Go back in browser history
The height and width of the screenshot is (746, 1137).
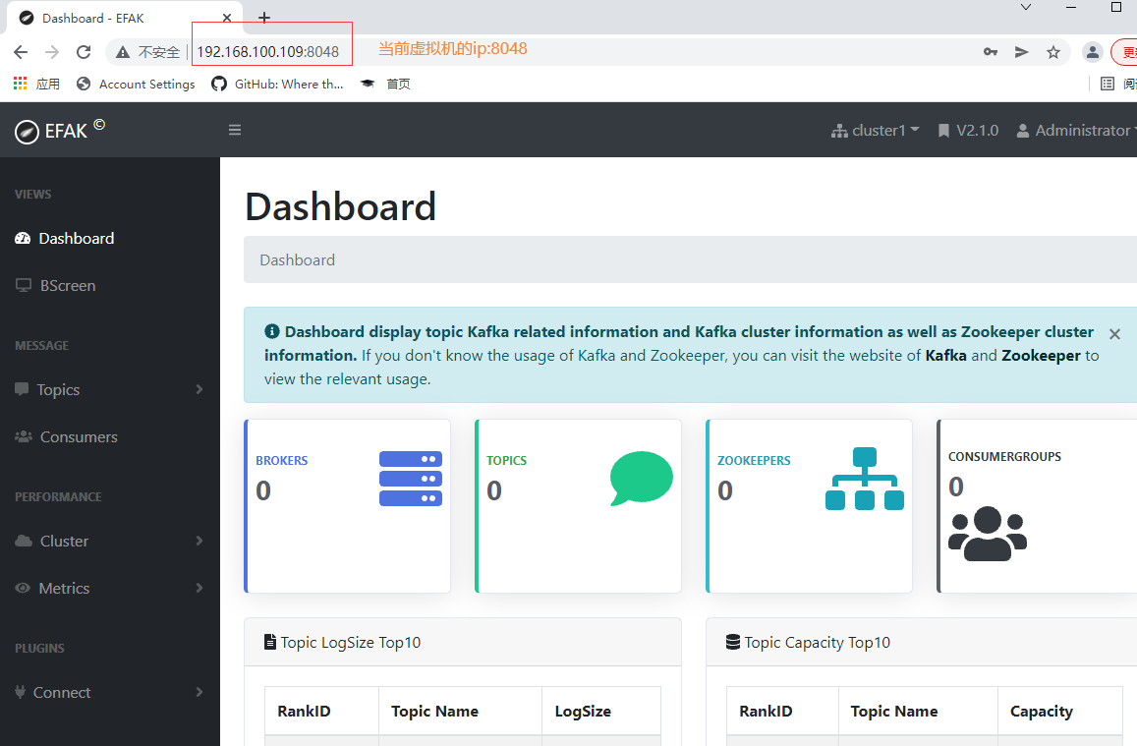[21, 51]
